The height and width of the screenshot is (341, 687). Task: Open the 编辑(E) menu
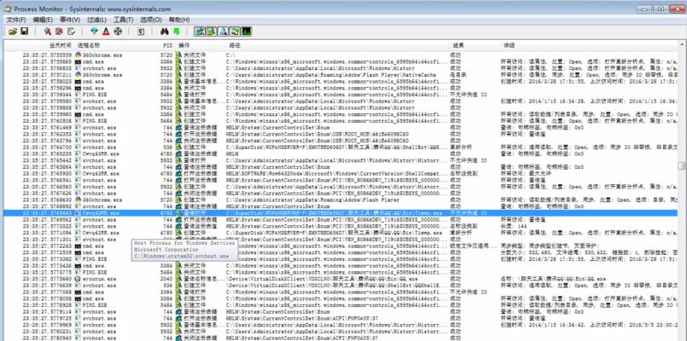click(43, 20)
